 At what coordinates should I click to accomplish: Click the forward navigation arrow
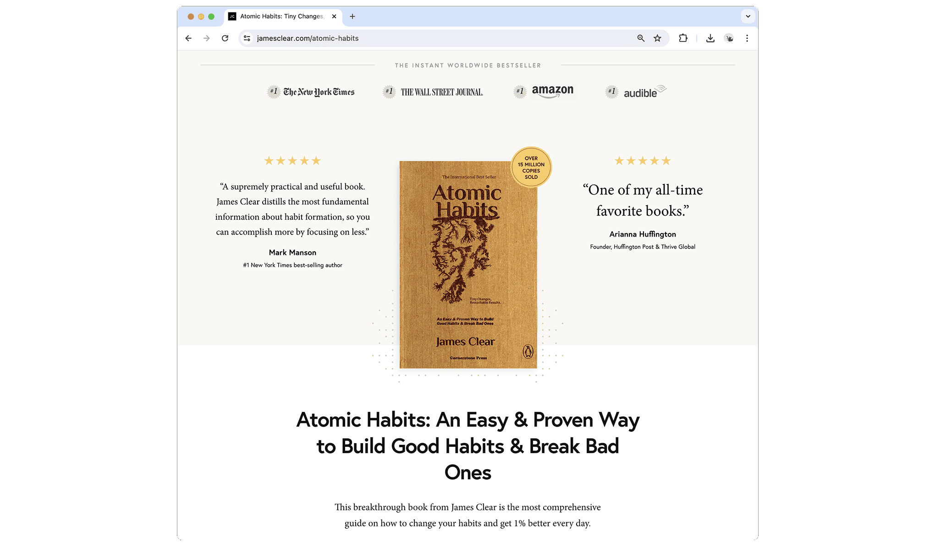tap(207, 38)
